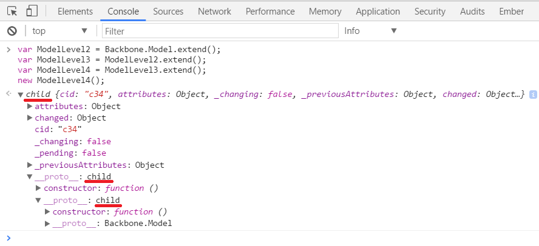Viewport: 539px width, 246px height.
Task: Toggle the device toolbar icon
Action: point(32,11)
